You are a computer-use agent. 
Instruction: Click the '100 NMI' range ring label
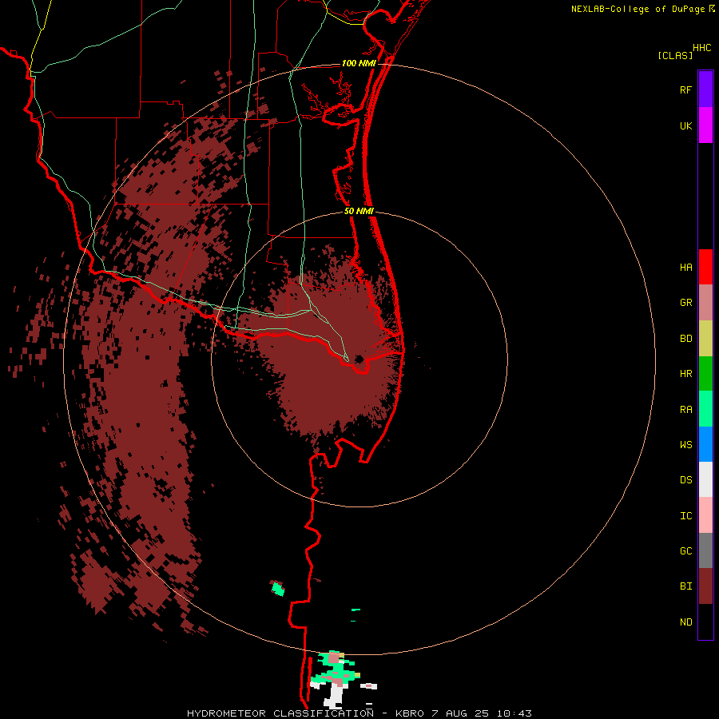(358, 63)
